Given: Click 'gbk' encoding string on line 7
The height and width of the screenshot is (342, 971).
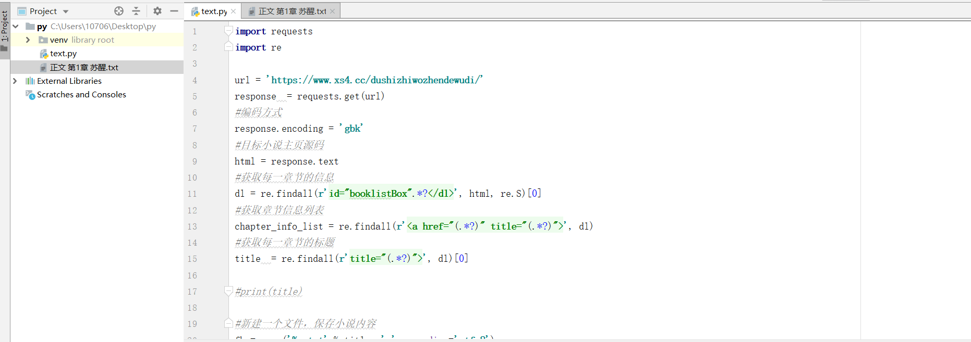Looking at the screenshot, I should [x=351, y=128].
